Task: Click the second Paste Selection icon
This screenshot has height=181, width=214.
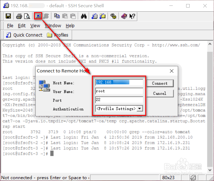Action: click(73, 16)
